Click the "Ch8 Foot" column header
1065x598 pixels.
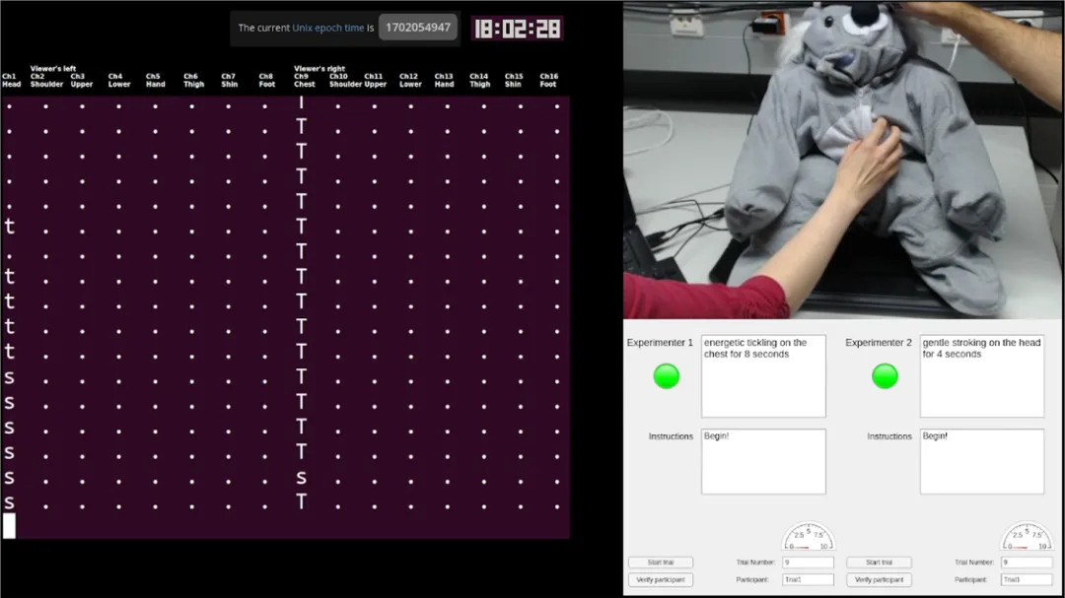[267, 80]
